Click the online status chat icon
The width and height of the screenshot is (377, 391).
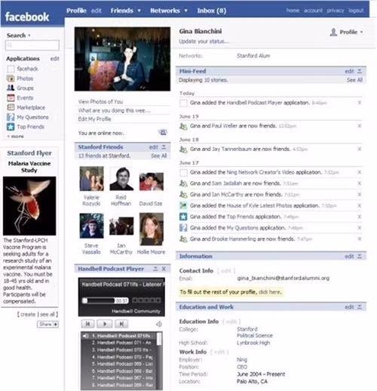[x=163, y=132]
